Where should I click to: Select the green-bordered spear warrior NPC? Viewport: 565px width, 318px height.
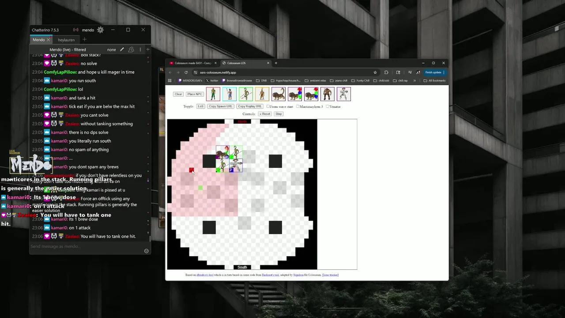(246, 94)
